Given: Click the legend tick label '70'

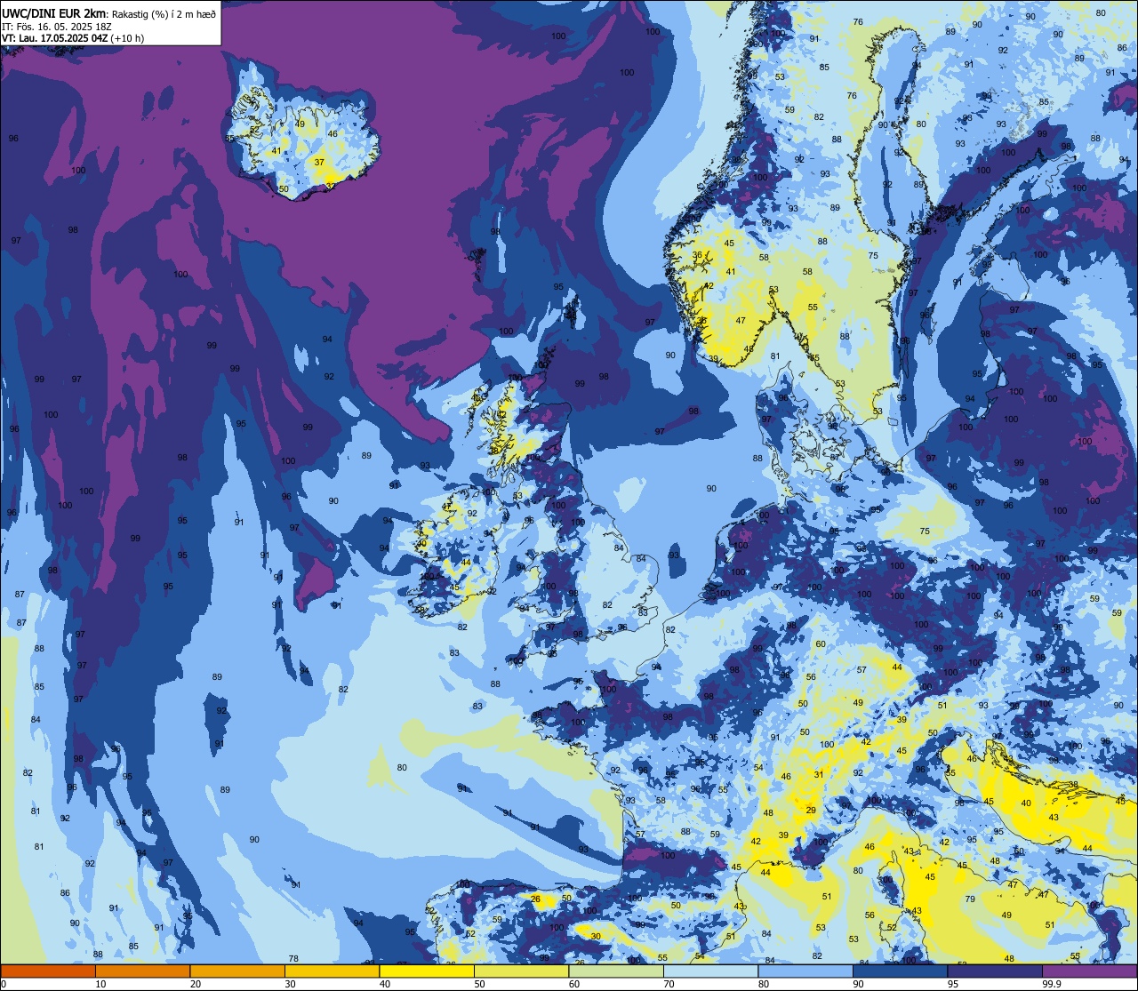Looking at the screenshot, I should click(669, 984).
